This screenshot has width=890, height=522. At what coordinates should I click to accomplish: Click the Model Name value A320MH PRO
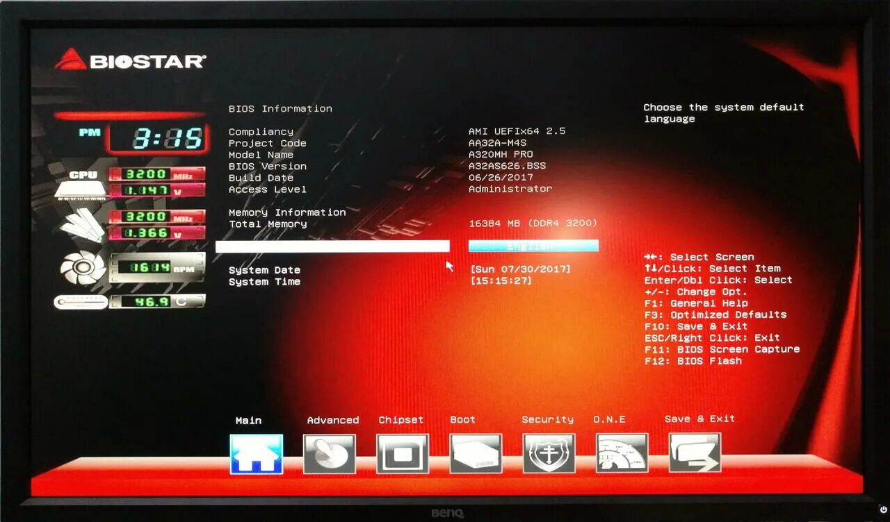coord(501,155)
